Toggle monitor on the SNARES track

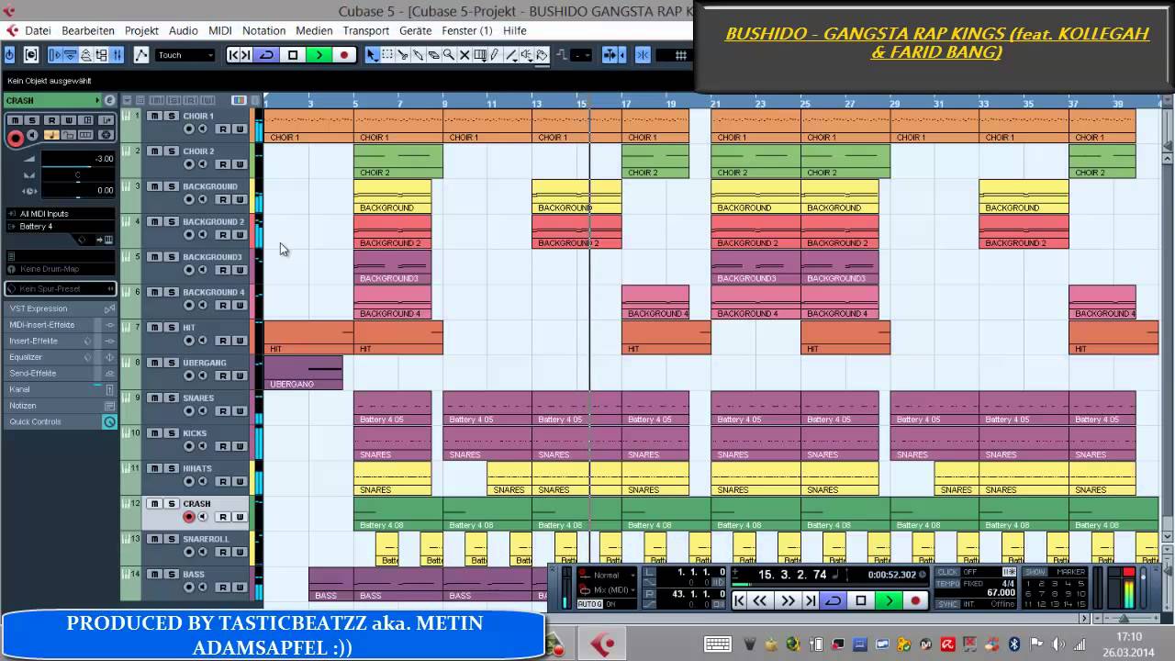click(203, 411)
